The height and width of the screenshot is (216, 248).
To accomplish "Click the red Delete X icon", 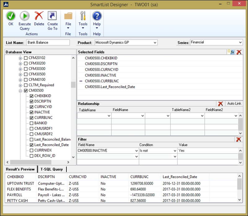I will pyautogui.click(x=39, y=16).
